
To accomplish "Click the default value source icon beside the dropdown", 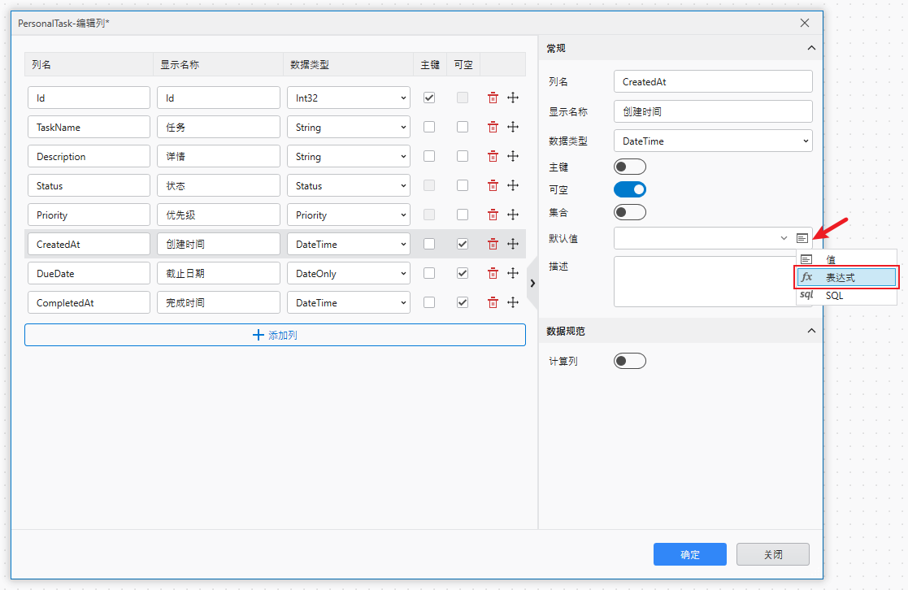I will pos(803,237).
